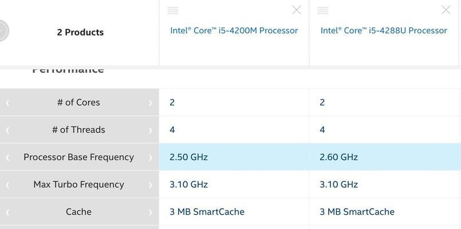
Task: Click the right chevron on the # of Cores row
Action: pos(150,103)
